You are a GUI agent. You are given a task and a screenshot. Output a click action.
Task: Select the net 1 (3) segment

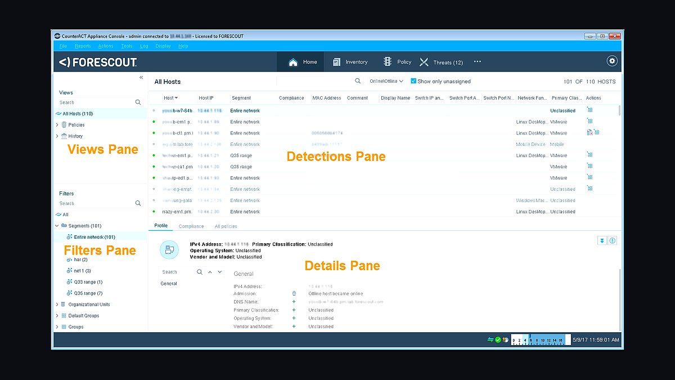pyautogui.click(x=78, y=271)
